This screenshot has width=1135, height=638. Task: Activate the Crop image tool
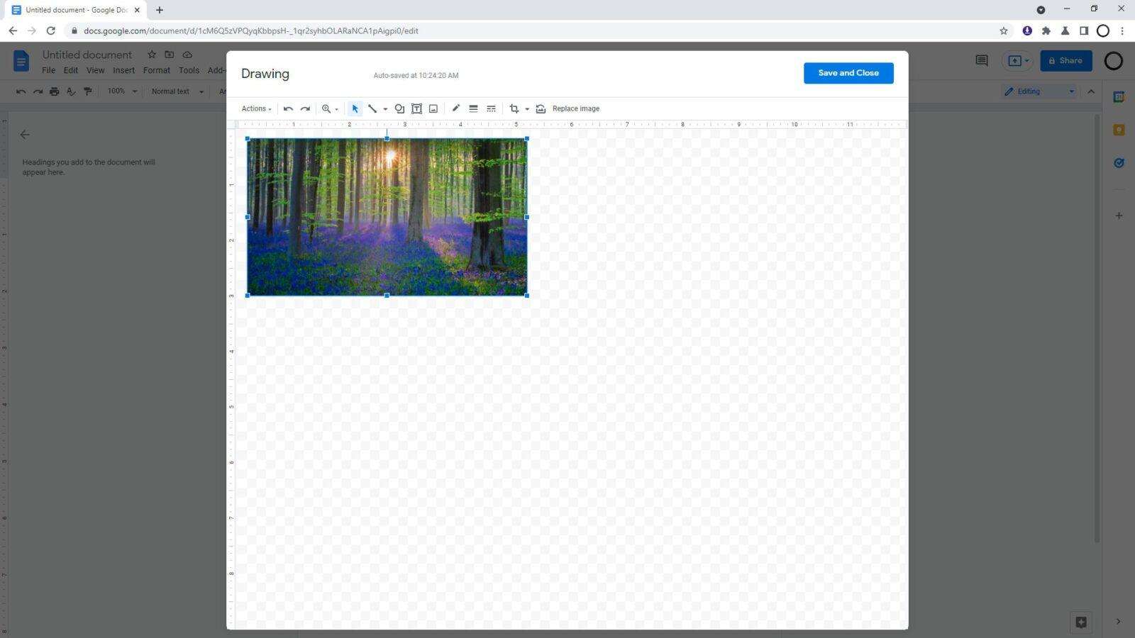tap(514, 108)
